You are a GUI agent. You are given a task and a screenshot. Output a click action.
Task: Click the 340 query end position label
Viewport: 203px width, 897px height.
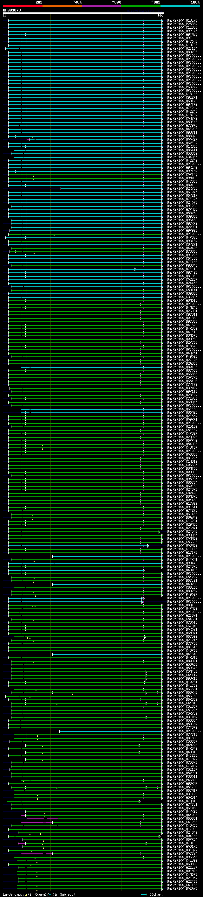pyautogui.click(x=160, y=16)
